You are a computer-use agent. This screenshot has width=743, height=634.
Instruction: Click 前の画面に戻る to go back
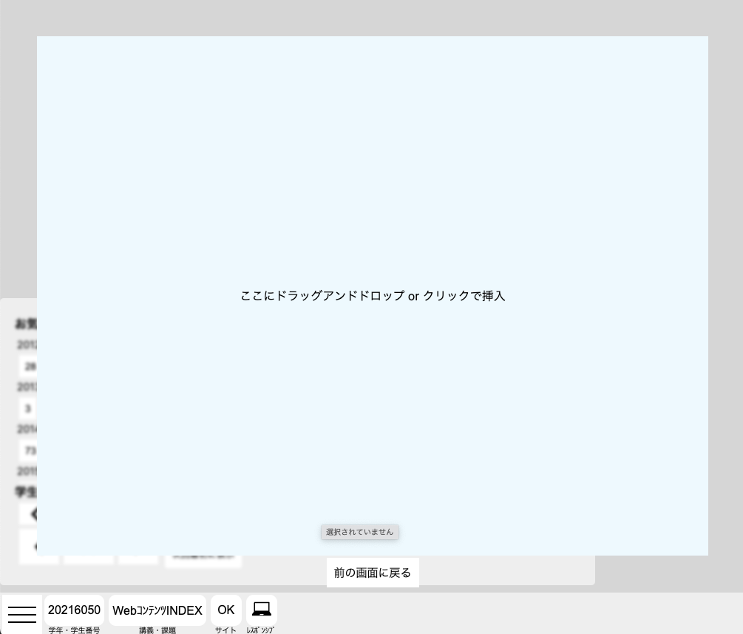(x=373, y=573)
